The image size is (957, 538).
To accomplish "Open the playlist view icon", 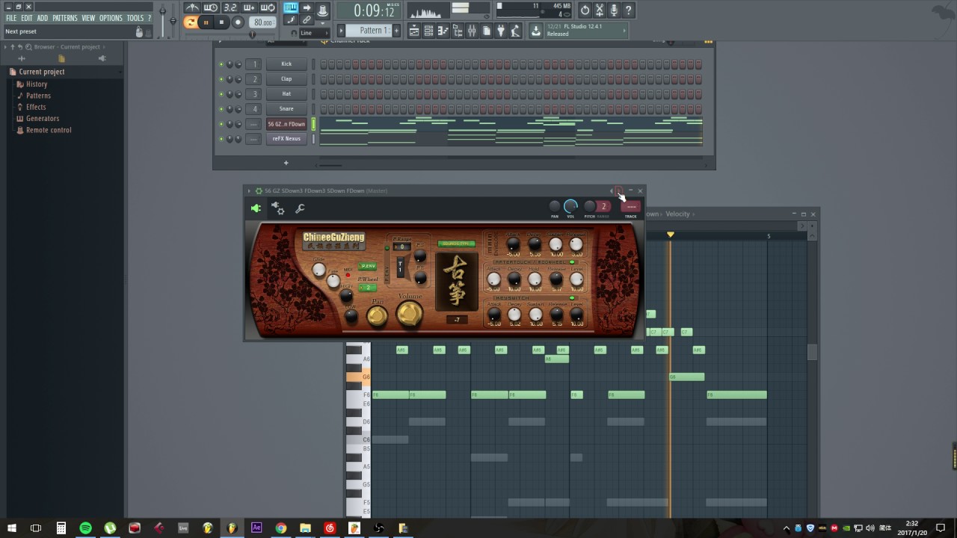I will (414, 31).
